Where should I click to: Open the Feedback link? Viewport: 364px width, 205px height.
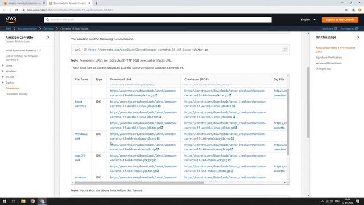329,28
